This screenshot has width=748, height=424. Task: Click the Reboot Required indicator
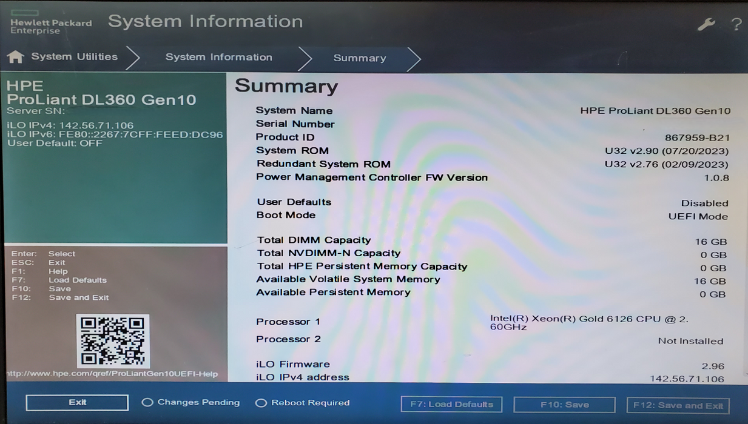pyautogui.click(x=302, y=403)
